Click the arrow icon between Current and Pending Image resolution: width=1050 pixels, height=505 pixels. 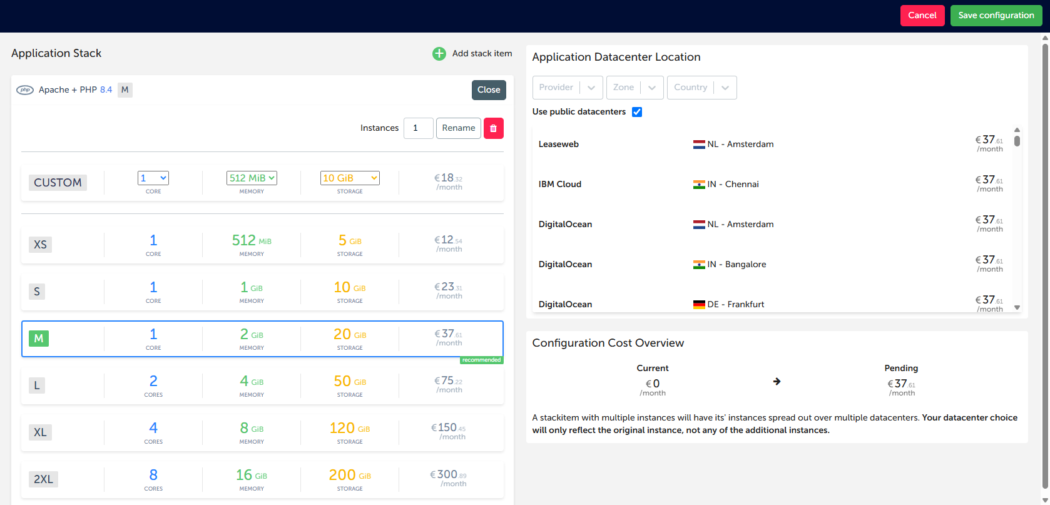[777, 382]
